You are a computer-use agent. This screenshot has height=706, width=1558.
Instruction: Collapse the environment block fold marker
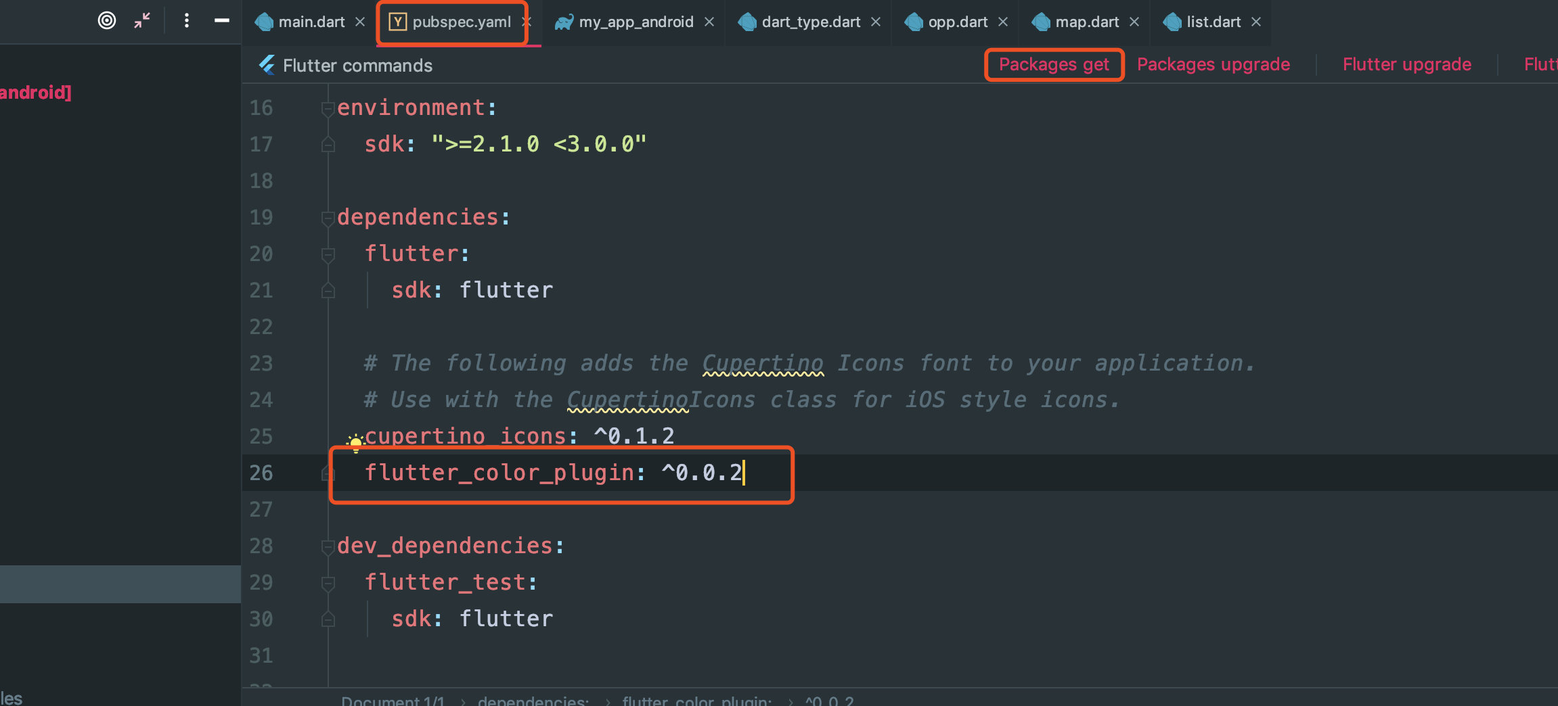coord(328,108)
